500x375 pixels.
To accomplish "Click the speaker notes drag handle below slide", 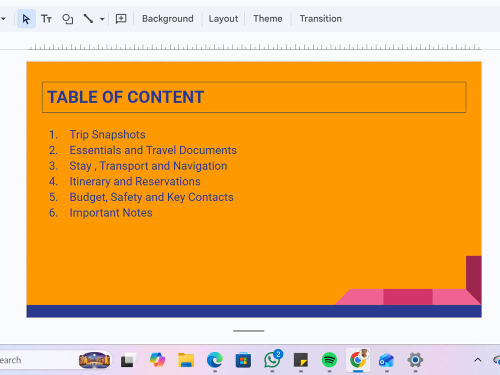I will [248, 331].
